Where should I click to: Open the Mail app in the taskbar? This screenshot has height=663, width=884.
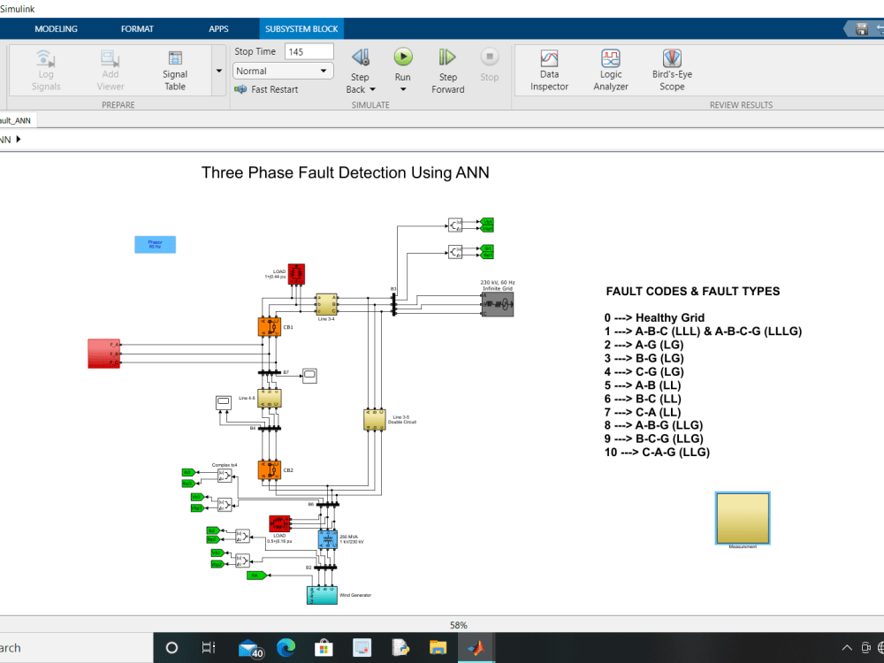click(x=250, y=648)
